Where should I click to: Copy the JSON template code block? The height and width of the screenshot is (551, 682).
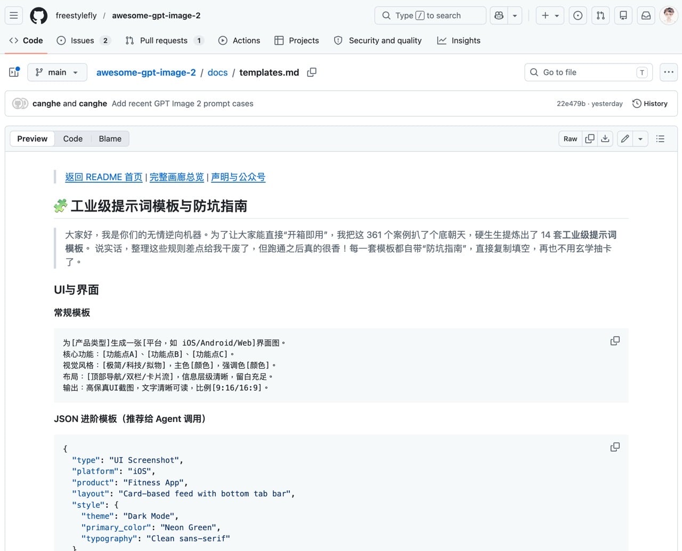[x=615, y=447]
